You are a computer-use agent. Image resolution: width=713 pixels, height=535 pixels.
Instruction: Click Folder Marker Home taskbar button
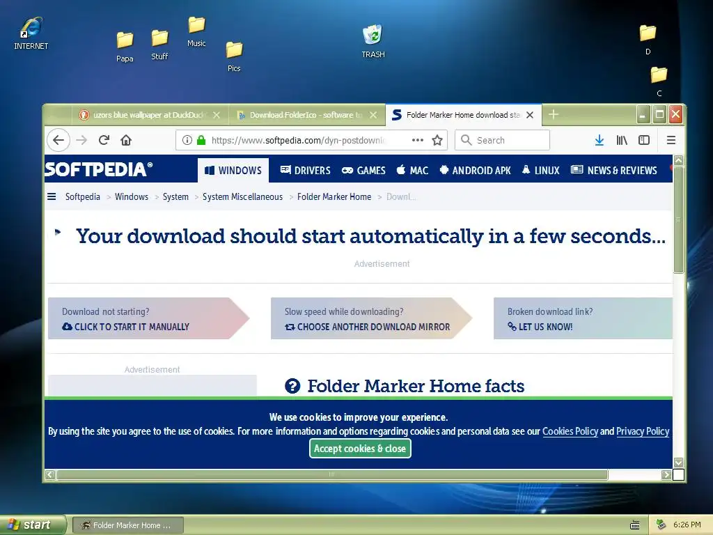[128, 525]
